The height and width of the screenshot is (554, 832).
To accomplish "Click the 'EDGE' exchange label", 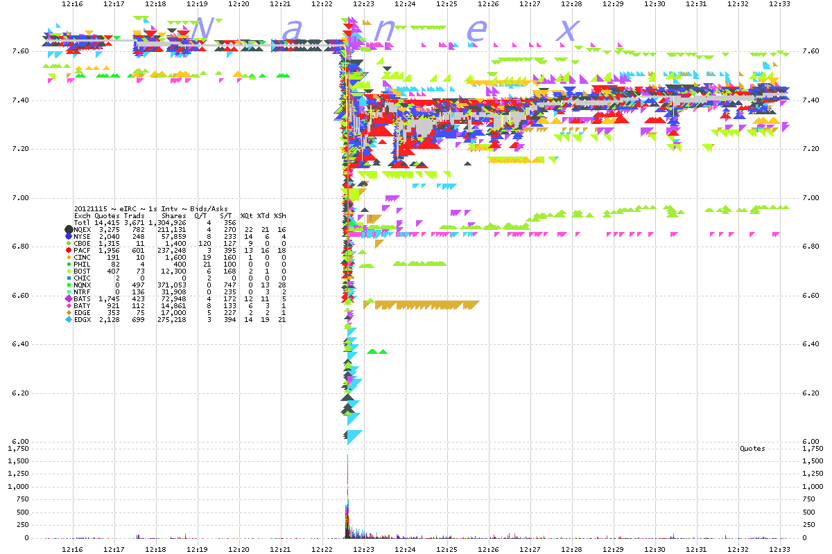I will tap(82, 312).
